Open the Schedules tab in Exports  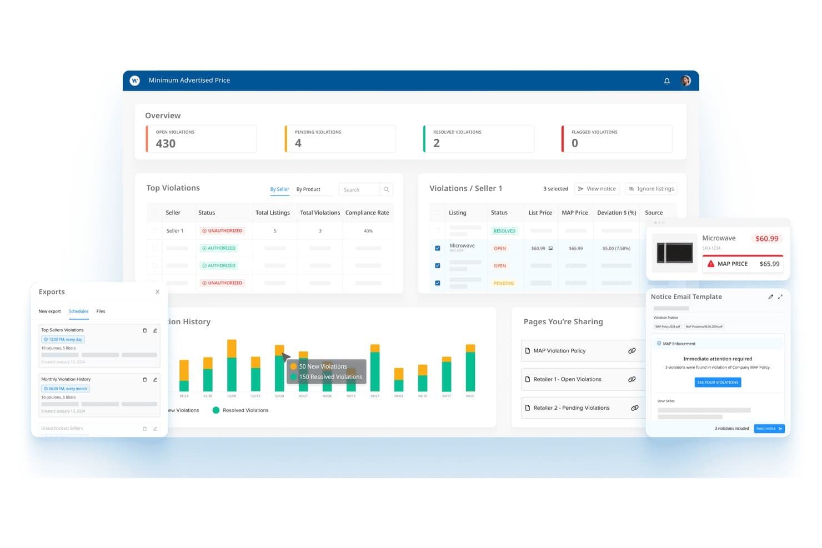pos(78,311)
